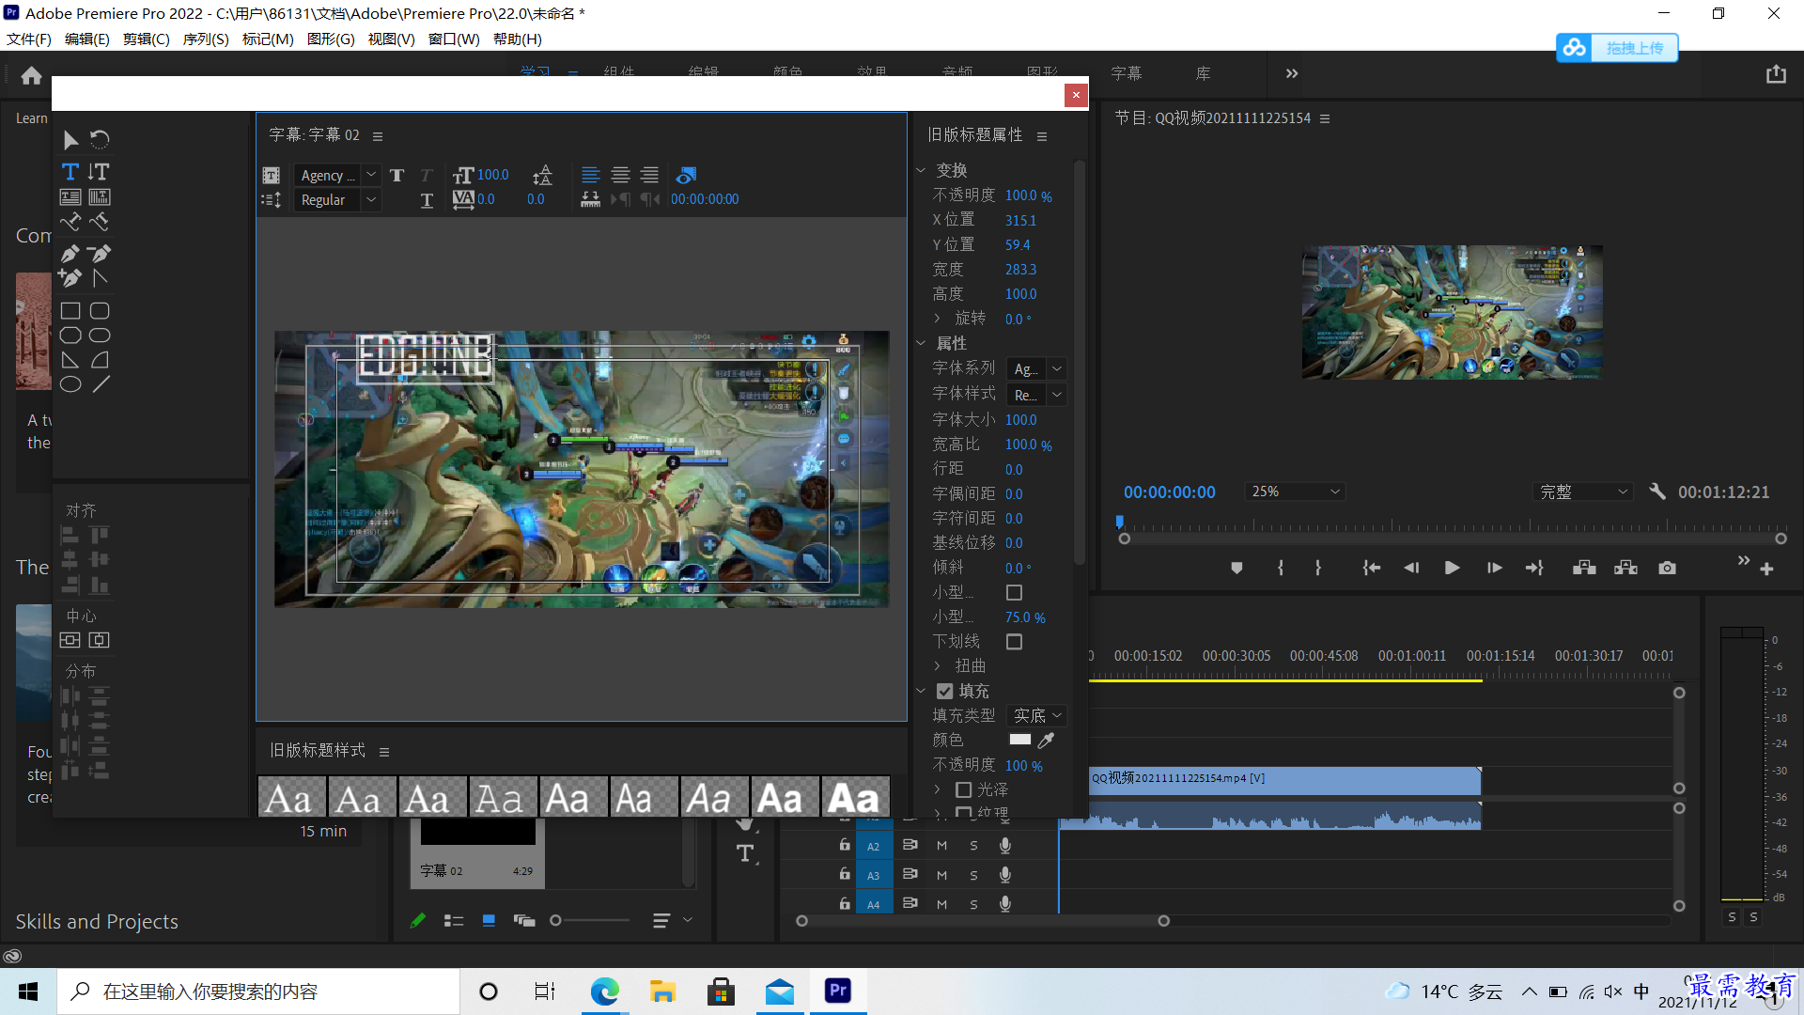This screenshot has width=1804, height=1015.
Task: Select the Line tool
Action: coord(101,384)
